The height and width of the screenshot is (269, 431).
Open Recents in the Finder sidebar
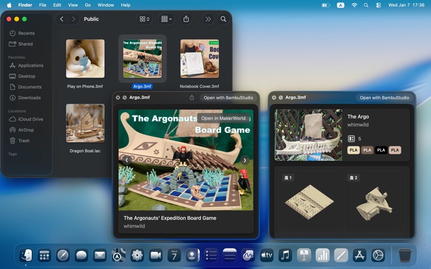click(x=26, y=33)
